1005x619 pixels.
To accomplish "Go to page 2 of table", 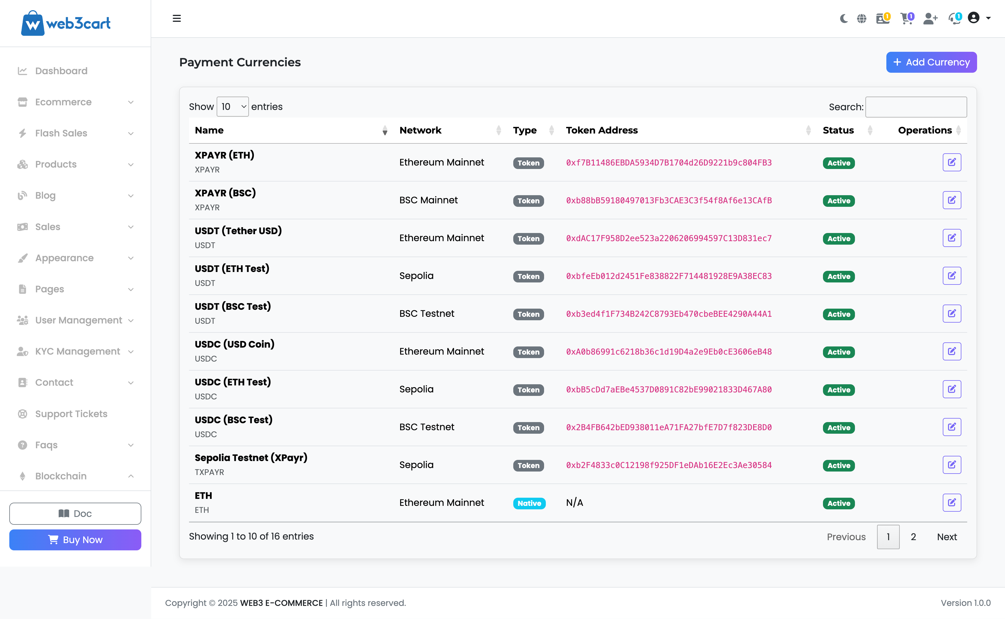I will click(x=913, y=537).
